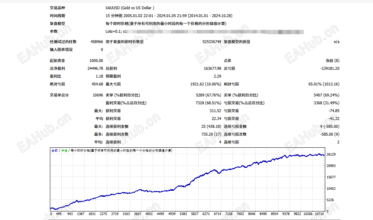Click the 复盘模型 model description text
The width and height of the screenshot is (373, 220).
pyautogui.click(x=166, y=23)
